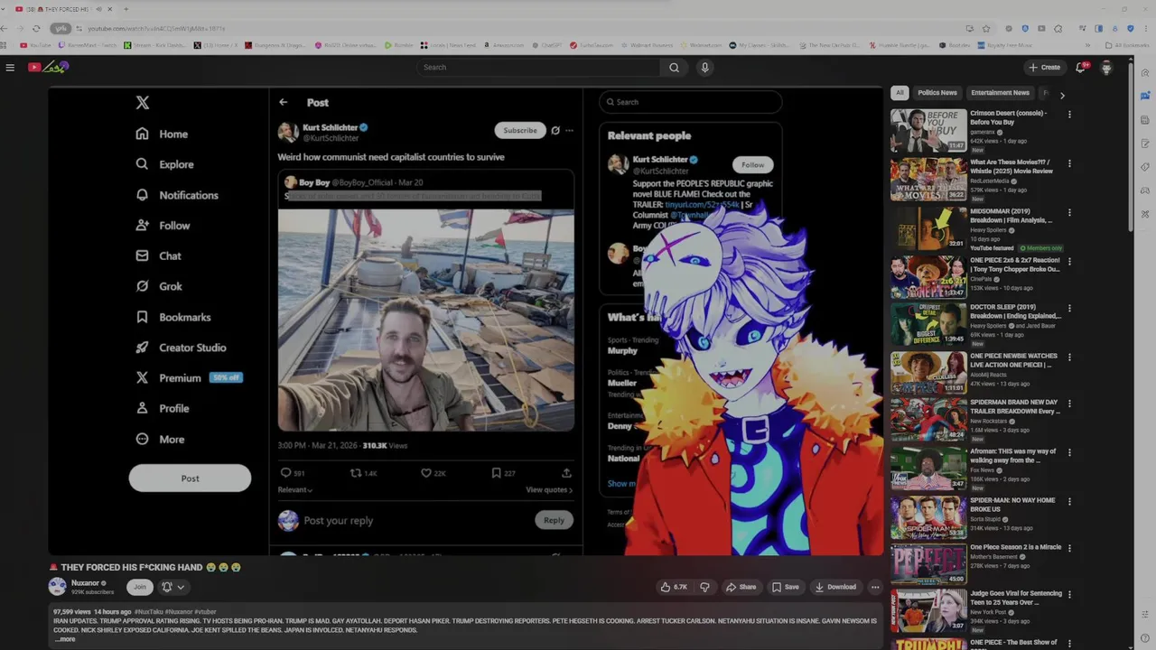Open options for DOCTOR SLEEP breakdown video

pos(1069,309)
